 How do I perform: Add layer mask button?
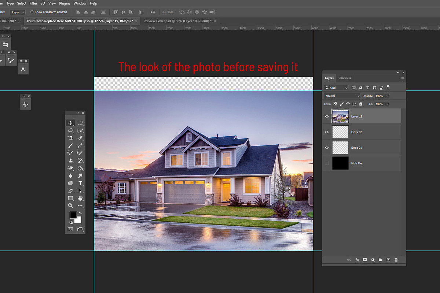coord(365,260)
